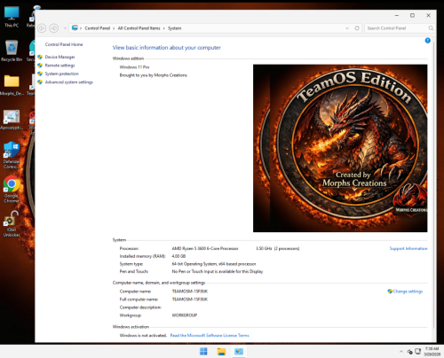The height and width of the screenshot is (358, 444).
Task: Open the help question mark icon
Action: click(427, 41)
